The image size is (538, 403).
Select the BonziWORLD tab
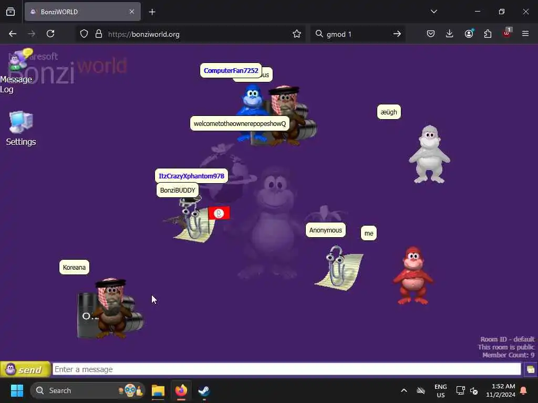coord(82,12)
